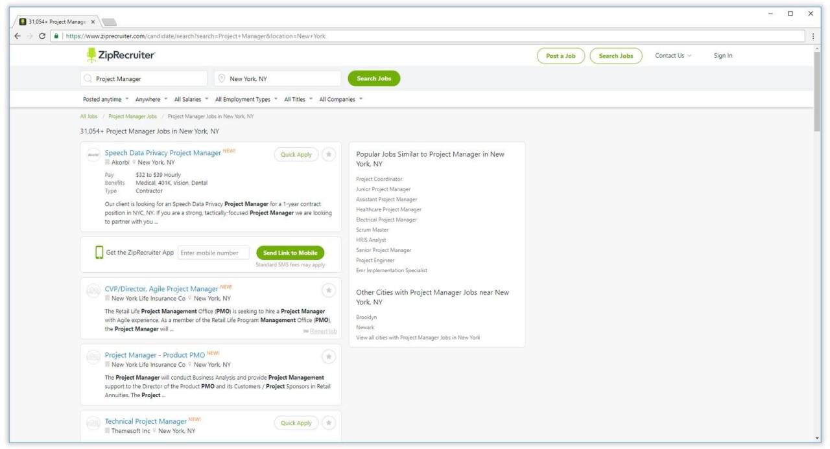Click the New York Life logo beside CVP/Director job
This screenshot has height=449, width=830.
point(93,292)
